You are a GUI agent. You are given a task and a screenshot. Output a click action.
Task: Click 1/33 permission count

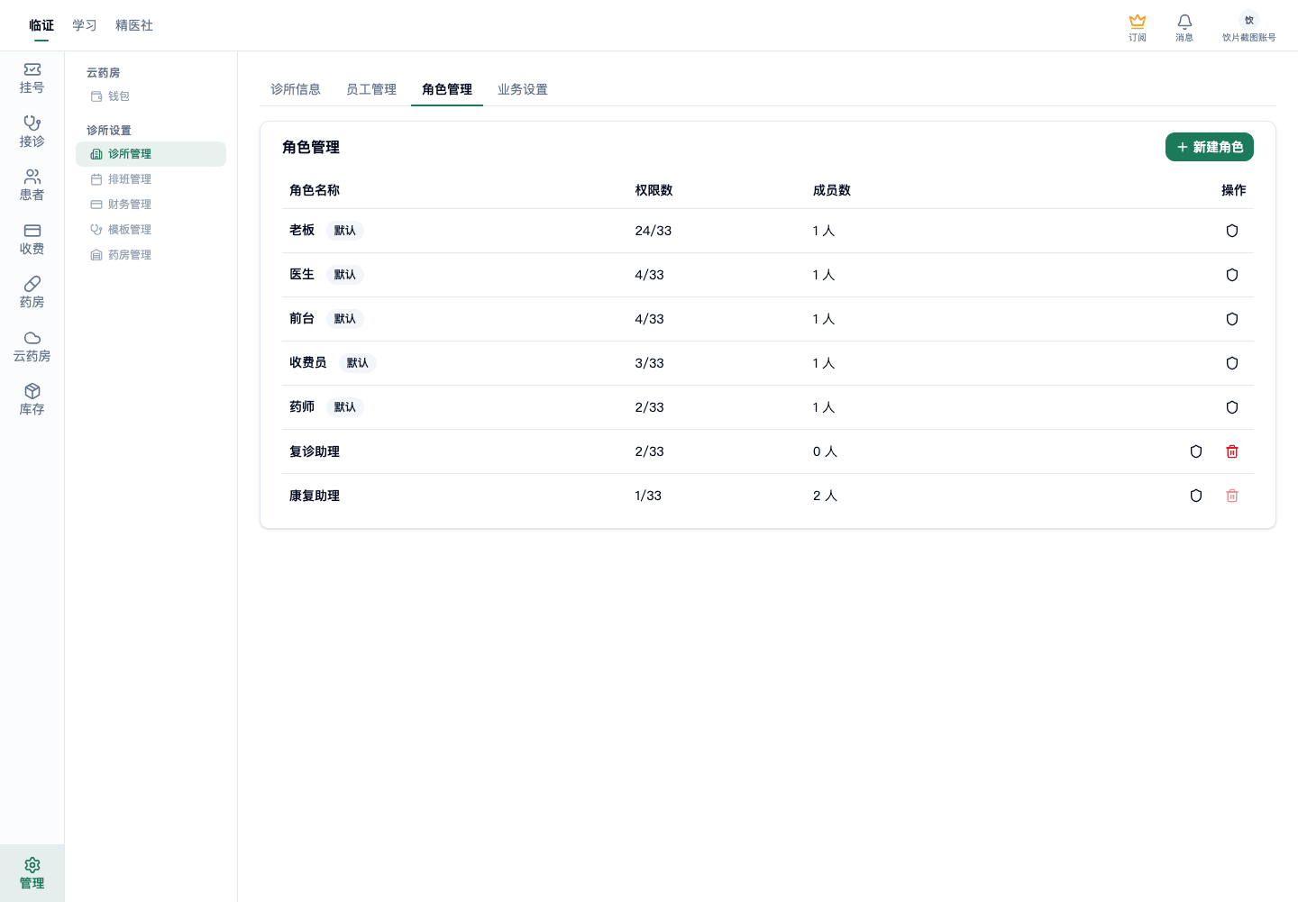point(648,496)
